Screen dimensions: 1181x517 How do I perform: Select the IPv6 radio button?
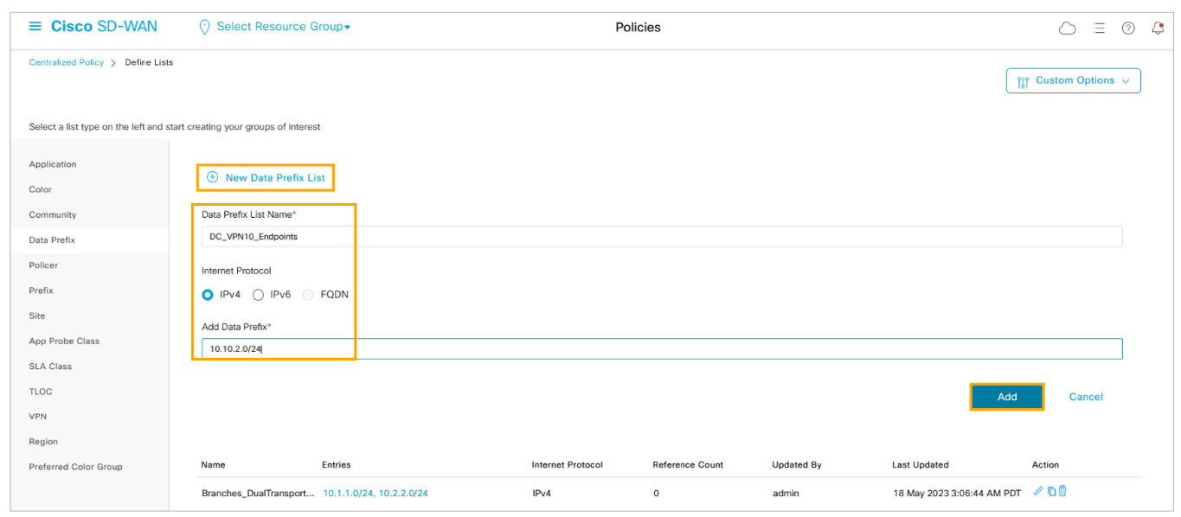coord(258,295)
